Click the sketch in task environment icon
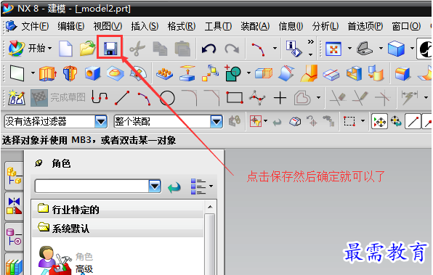This screenshot has height=275, width=433. tap(17, 98)
